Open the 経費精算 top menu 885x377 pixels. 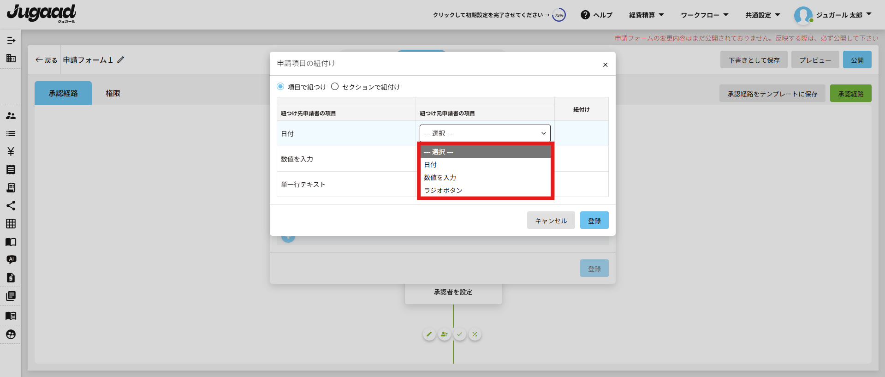(x=646, y=15)
